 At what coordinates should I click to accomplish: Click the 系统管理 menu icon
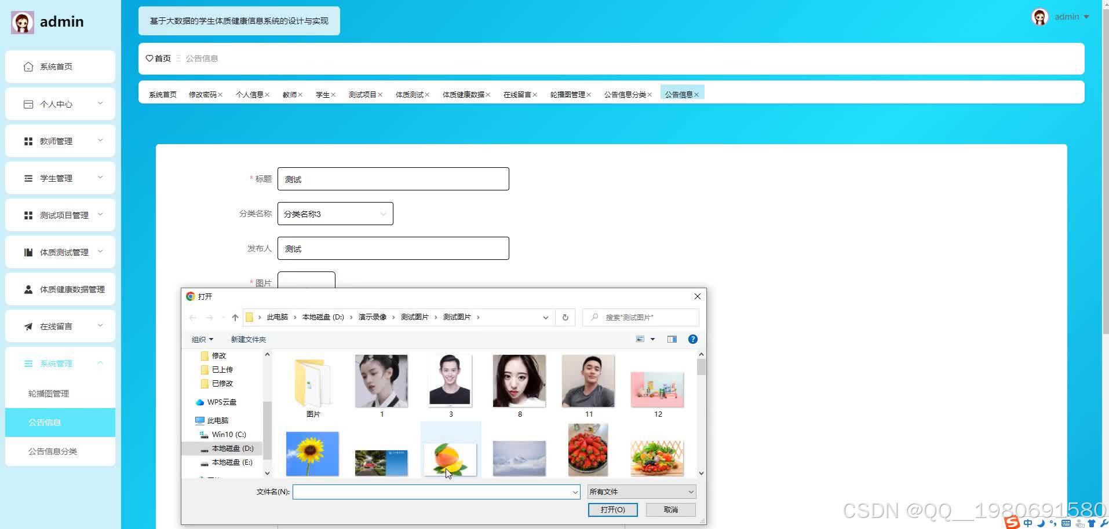pyautogui.click(x=28, y=363)
